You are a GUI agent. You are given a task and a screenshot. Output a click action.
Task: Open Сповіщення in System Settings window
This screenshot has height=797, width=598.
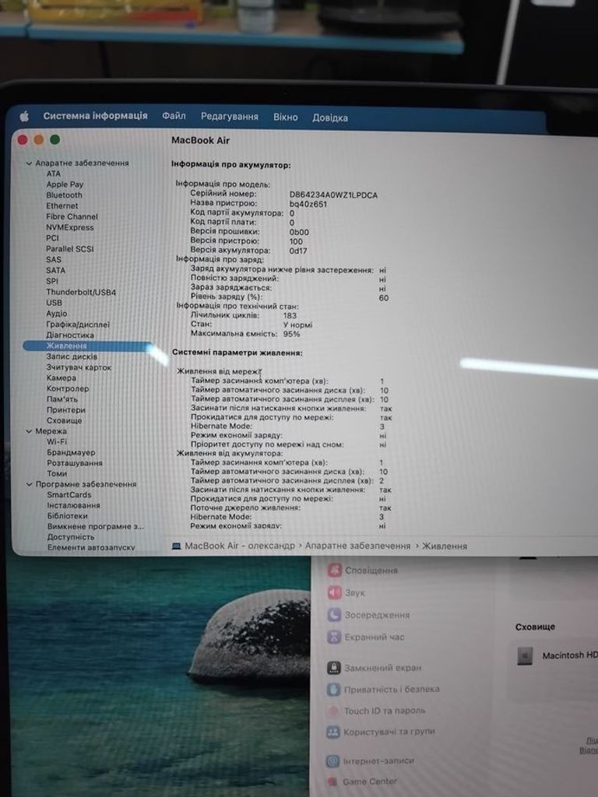tap(363, 571)
